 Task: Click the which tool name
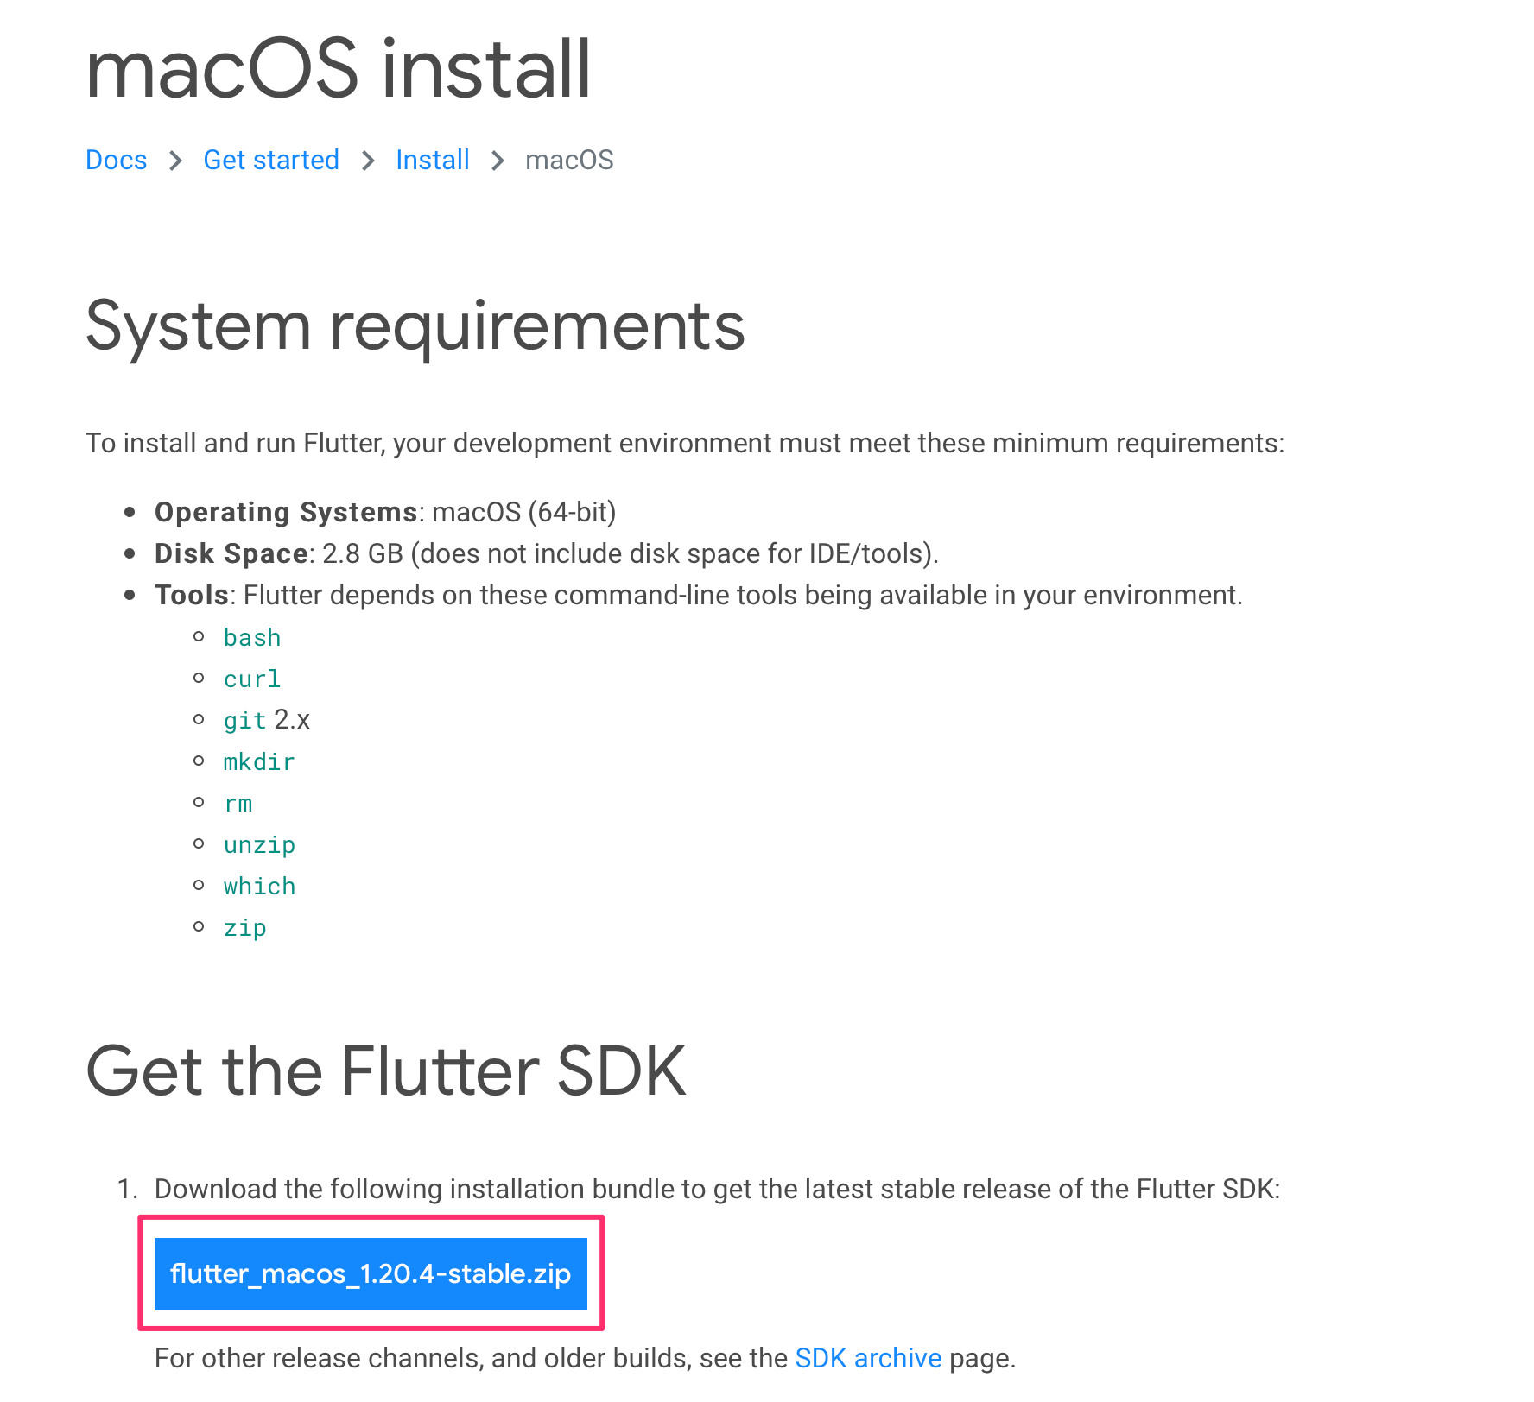click(x=259, y=886)
